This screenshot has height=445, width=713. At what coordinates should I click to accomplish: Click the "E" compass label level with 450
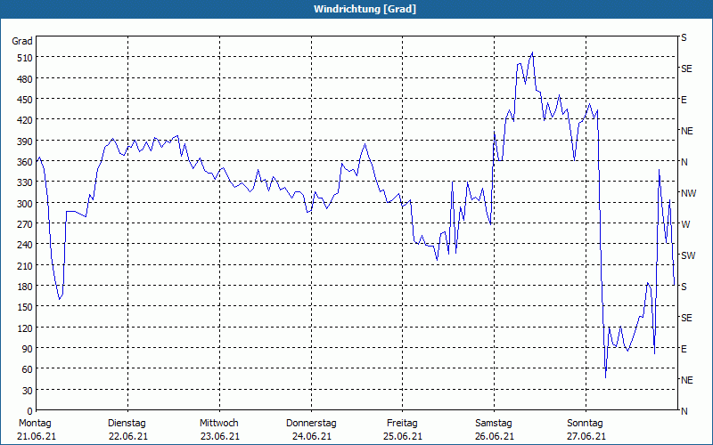(684, 100)
